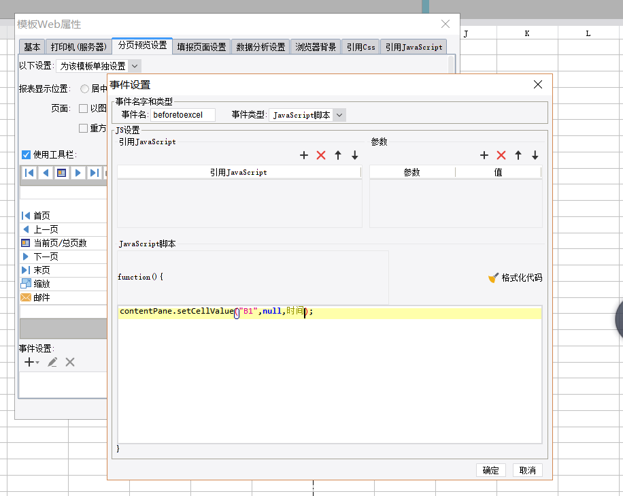The height and width of the screenshot is (496, 623).
Task: Switch to the 基本 tab
Action: pos(32,47)
